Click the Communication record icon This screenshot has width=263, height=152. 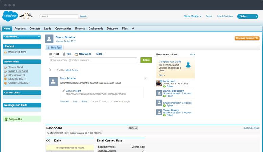click(x=5, y=83)
